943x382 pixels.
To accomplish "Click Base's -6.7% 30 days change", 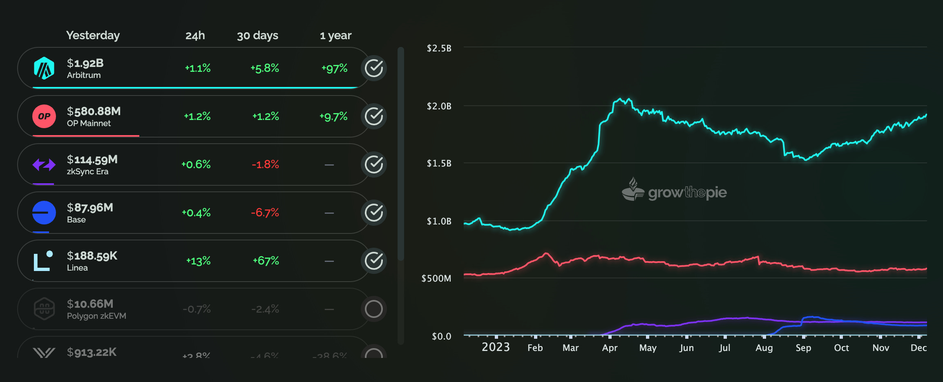I will coord(265,213).
